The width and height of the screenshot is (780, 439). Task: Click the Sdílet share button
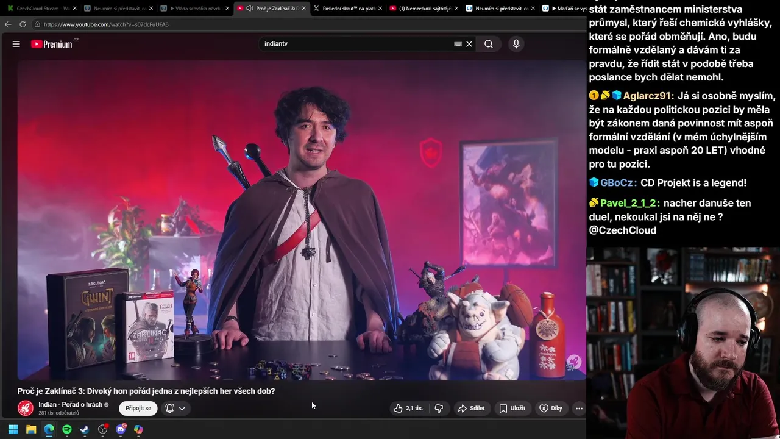(471, 408)
